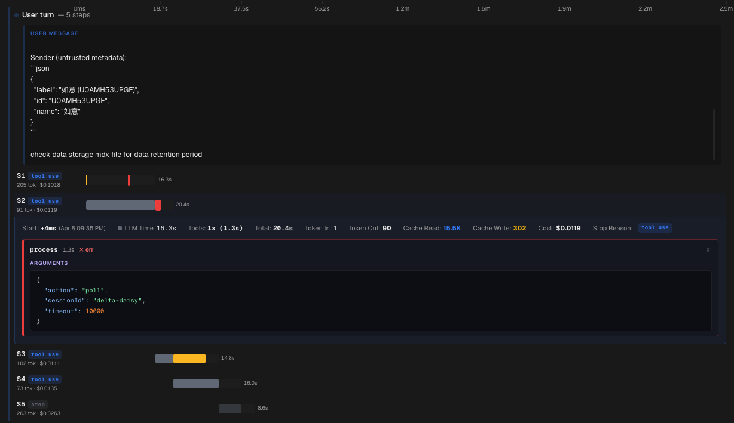Expand the S4 step row
The height and width of the screenshot is (423, 734).
[371, 384]
